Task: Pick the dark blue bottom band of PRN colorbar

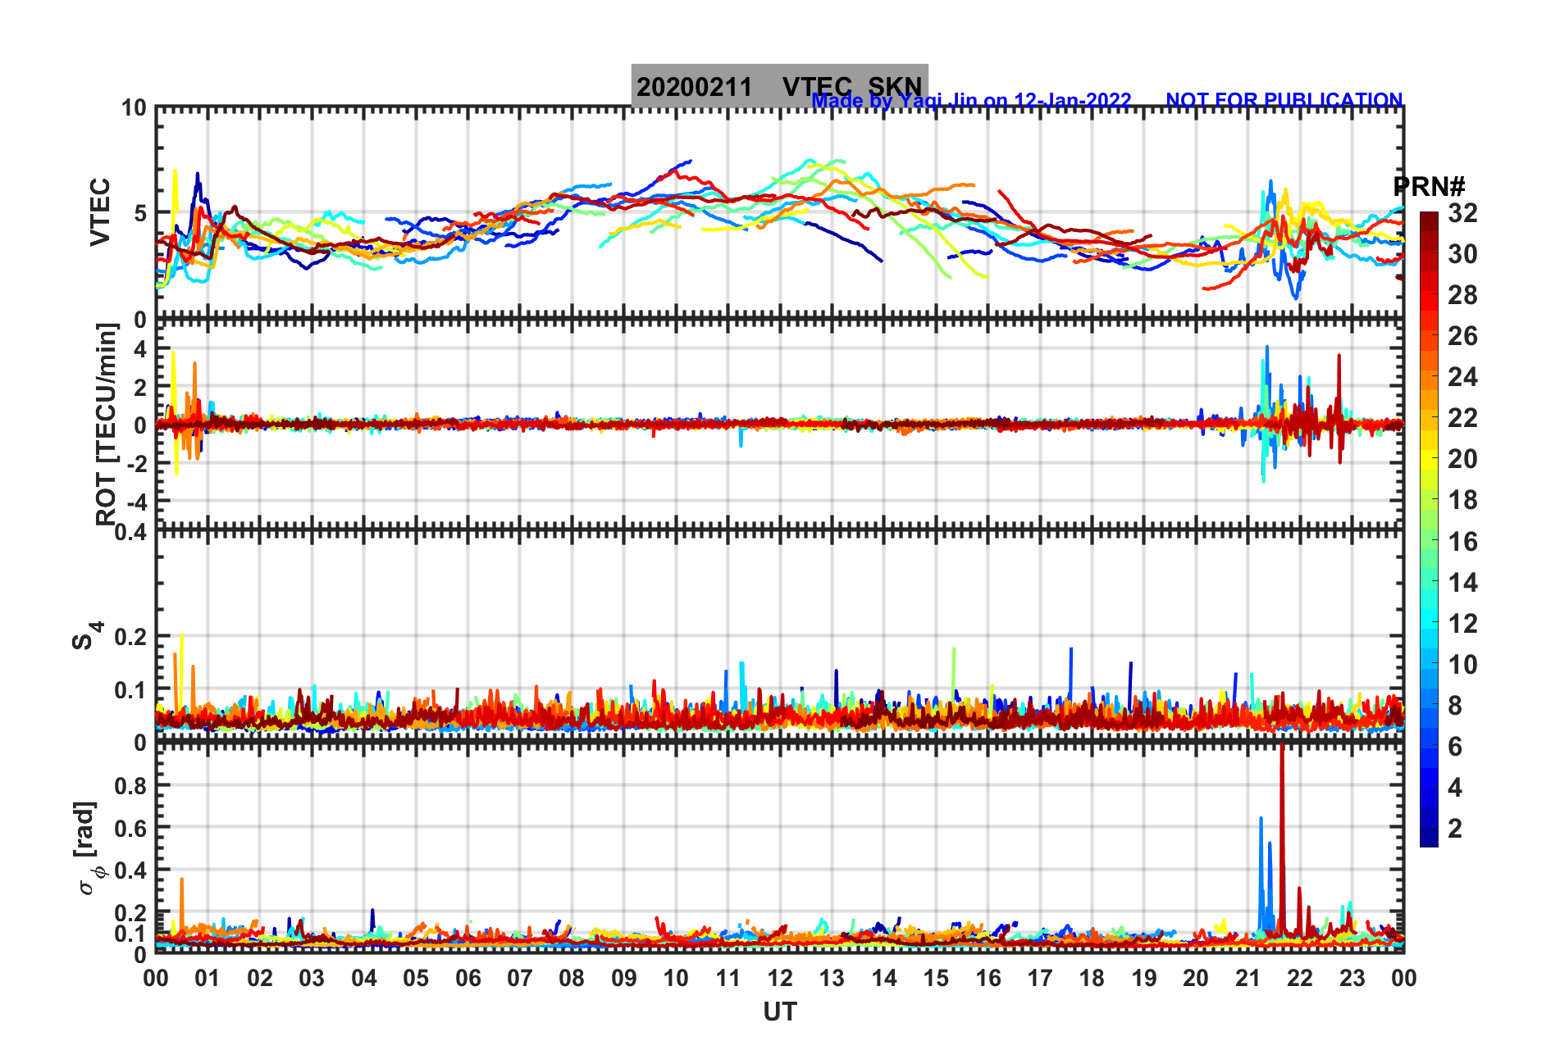Action: pyautogui.click(x=1429, y=837)
